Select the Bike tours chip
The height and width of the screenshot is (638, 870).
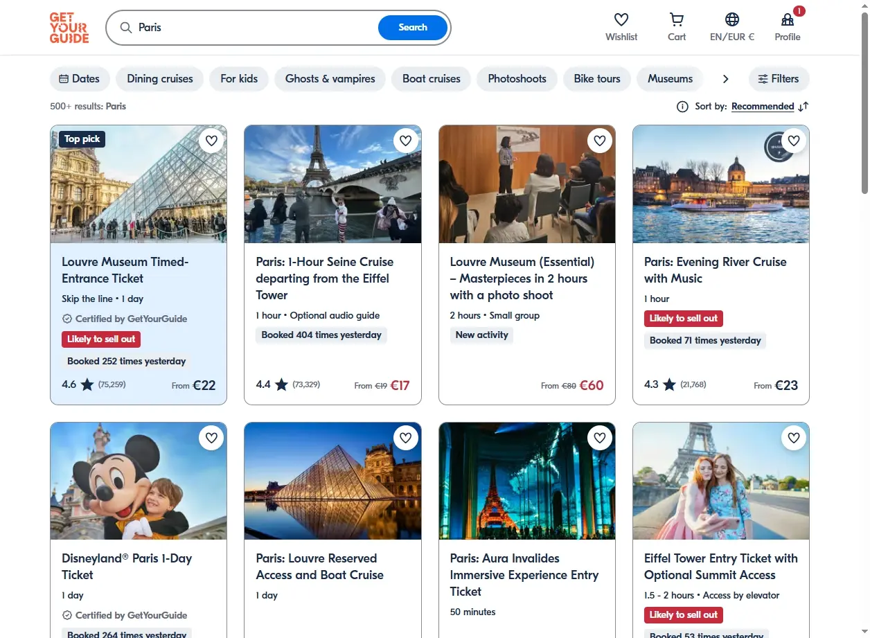tap(597, 79)
